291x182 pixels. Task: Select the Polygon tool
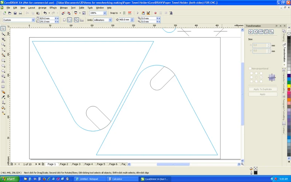tap(3, 71)
